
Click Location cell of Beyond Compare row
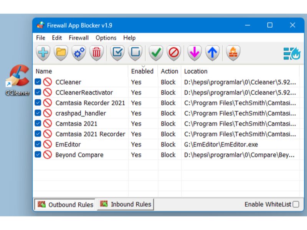pos(239,155)
